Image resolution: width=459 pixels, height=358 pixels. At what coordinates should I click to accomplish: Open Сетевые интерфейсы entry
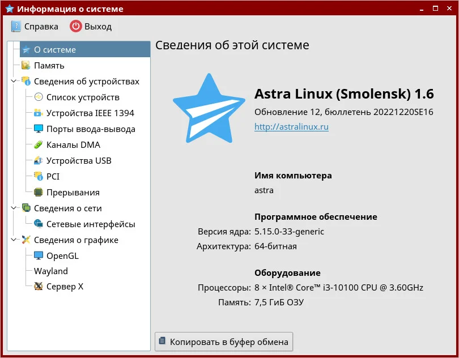tap(91, 224)
